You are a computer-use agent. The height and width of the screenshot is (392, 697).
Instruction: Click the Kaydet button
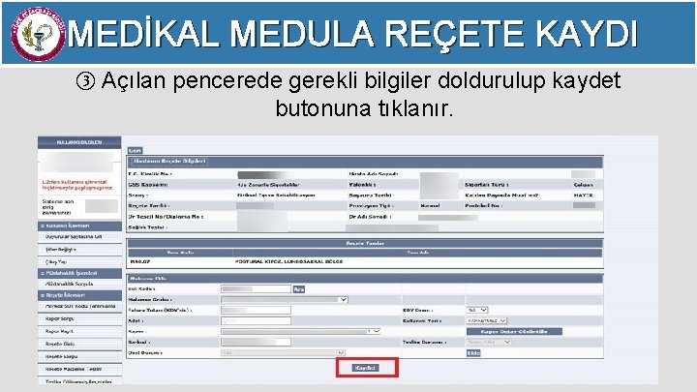click(366, 368)
